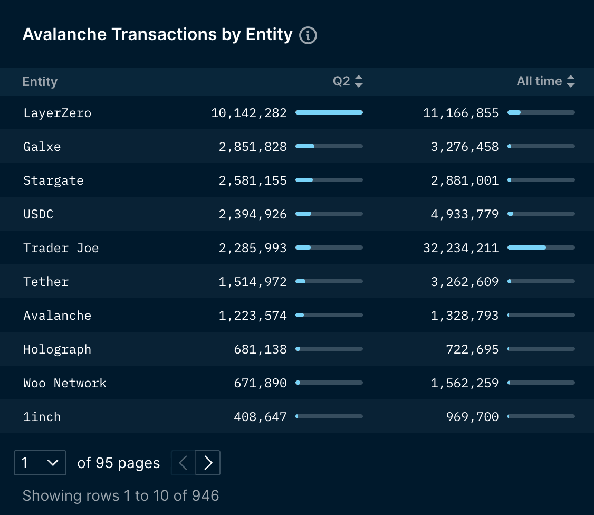This screenshot has height=515, width=594.
Task: Click the Stargate entity name
Action: pos(53,180)
